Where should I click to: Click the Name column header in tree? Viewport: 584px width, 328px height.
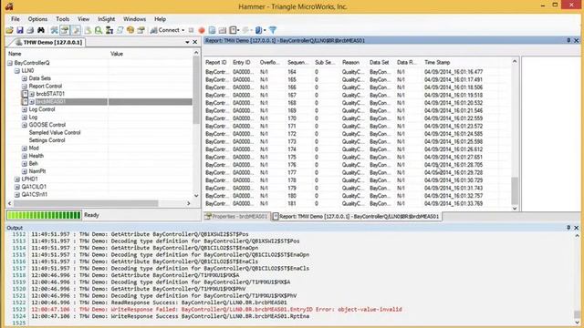[x=15, y=54]
